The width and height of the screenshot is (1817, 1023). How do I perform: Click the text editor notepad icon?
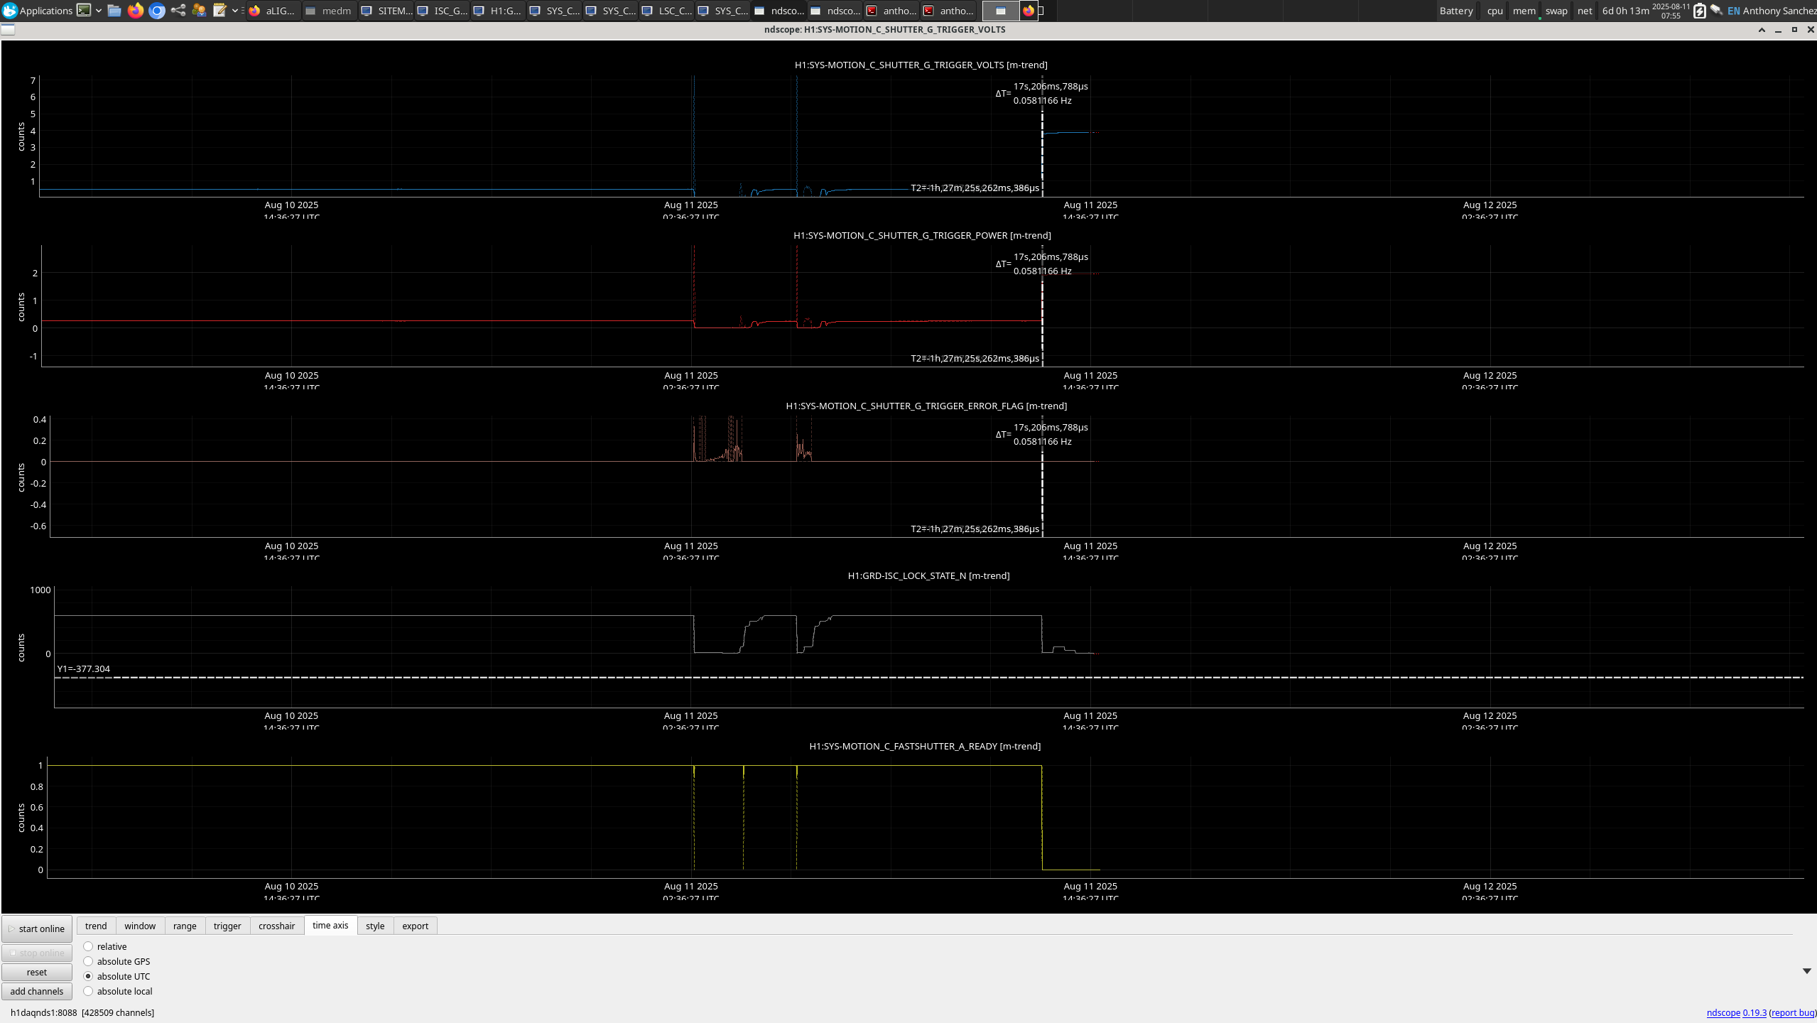pyautogui.click(x=219, y=11)
